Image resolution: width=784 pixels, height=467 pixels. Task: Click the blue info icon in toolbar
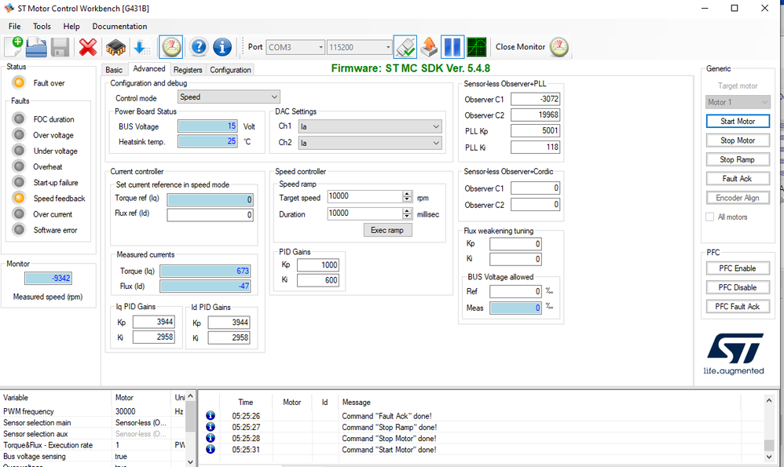(x=222, y=47)
